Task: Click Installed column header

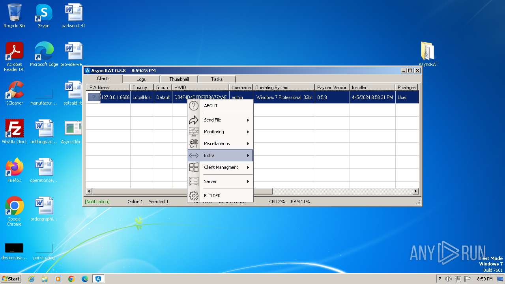Action: pos(372,88)
